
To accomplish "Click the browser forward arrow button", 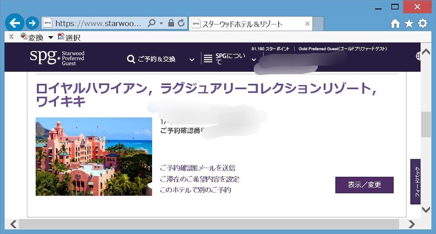I will pyautogui.click(x=32, y=23).
